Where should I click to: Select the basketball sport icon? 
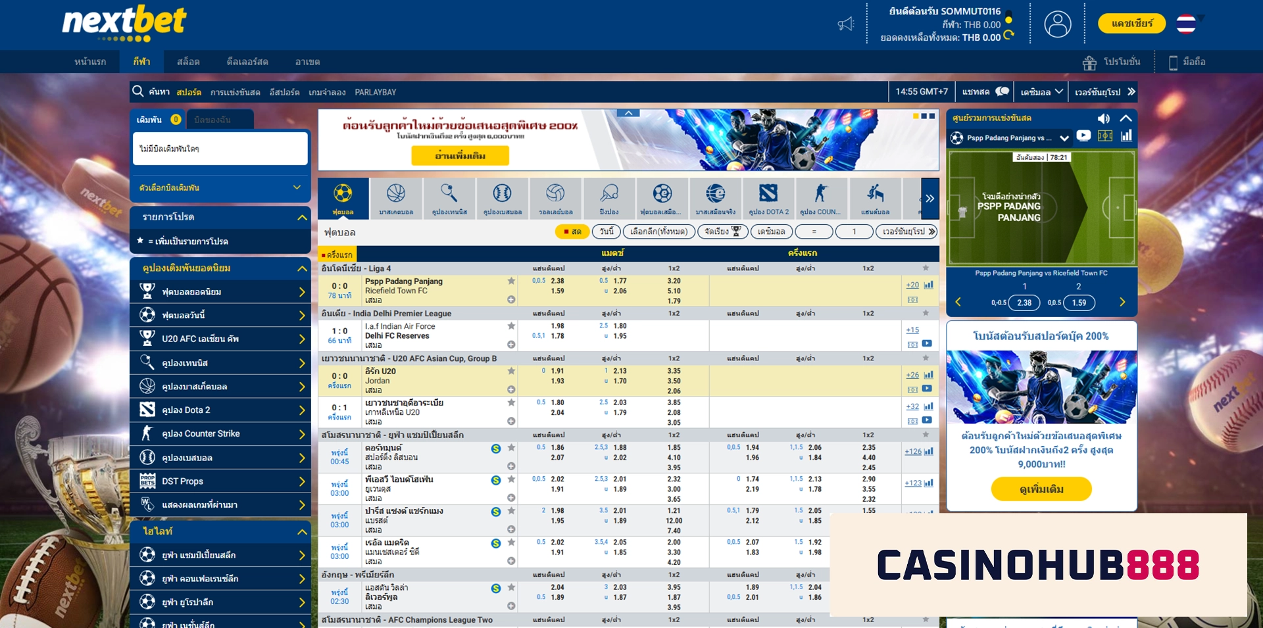(x=396, y=198)
